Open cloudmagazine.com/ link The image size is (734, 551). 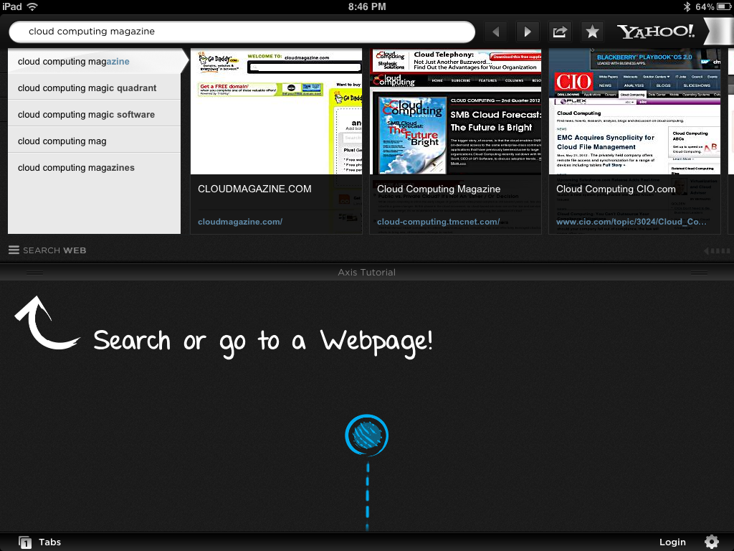240,222
